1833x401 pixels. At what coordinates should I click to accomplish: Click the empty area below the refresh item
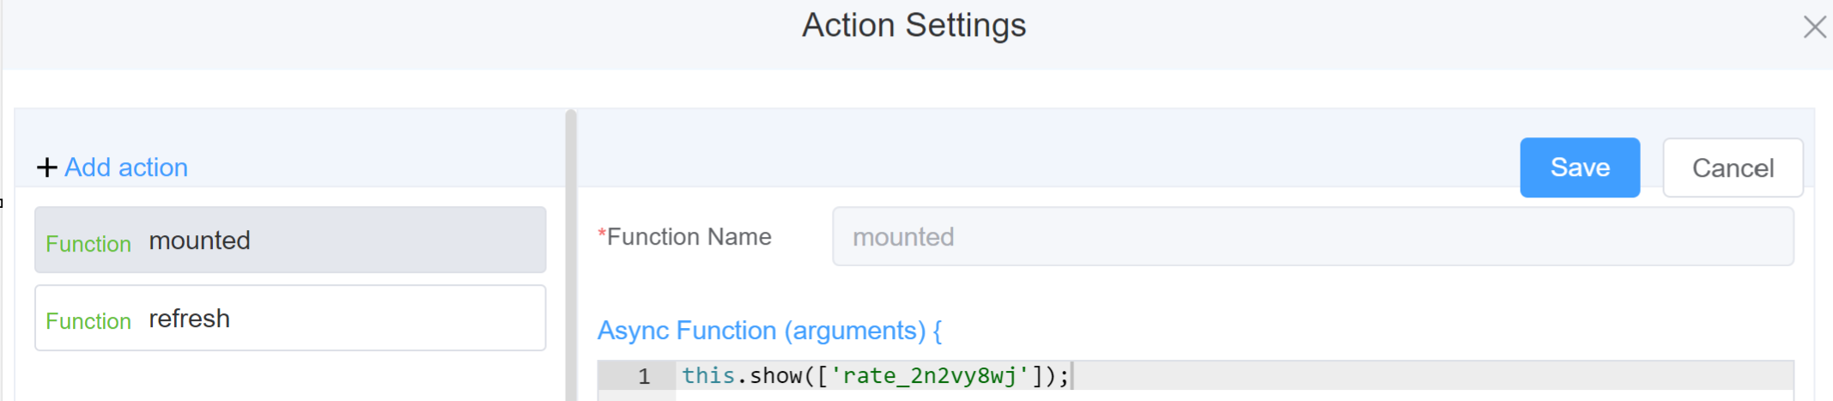click(290, 376)
